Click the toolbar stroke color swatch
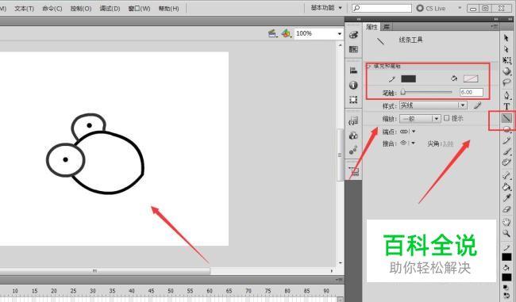 tap(506, 257)
